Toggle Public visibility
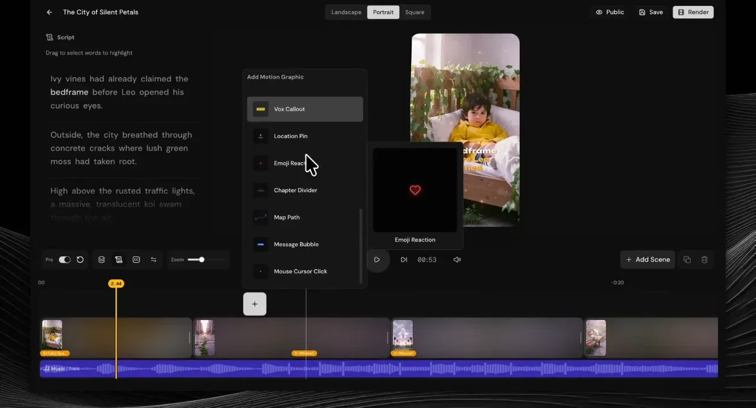Viewport: 756px width, 408px height. point(610,12)
